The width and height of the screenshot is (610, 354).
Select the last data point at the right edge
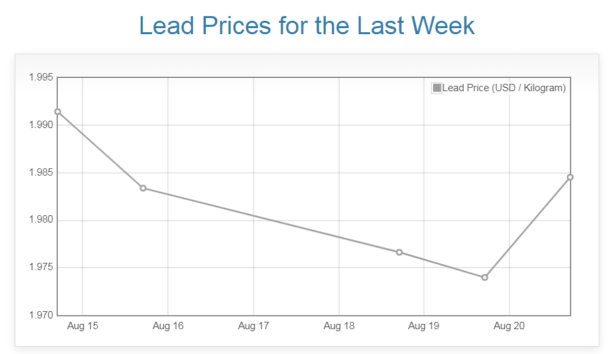point(570,177)
